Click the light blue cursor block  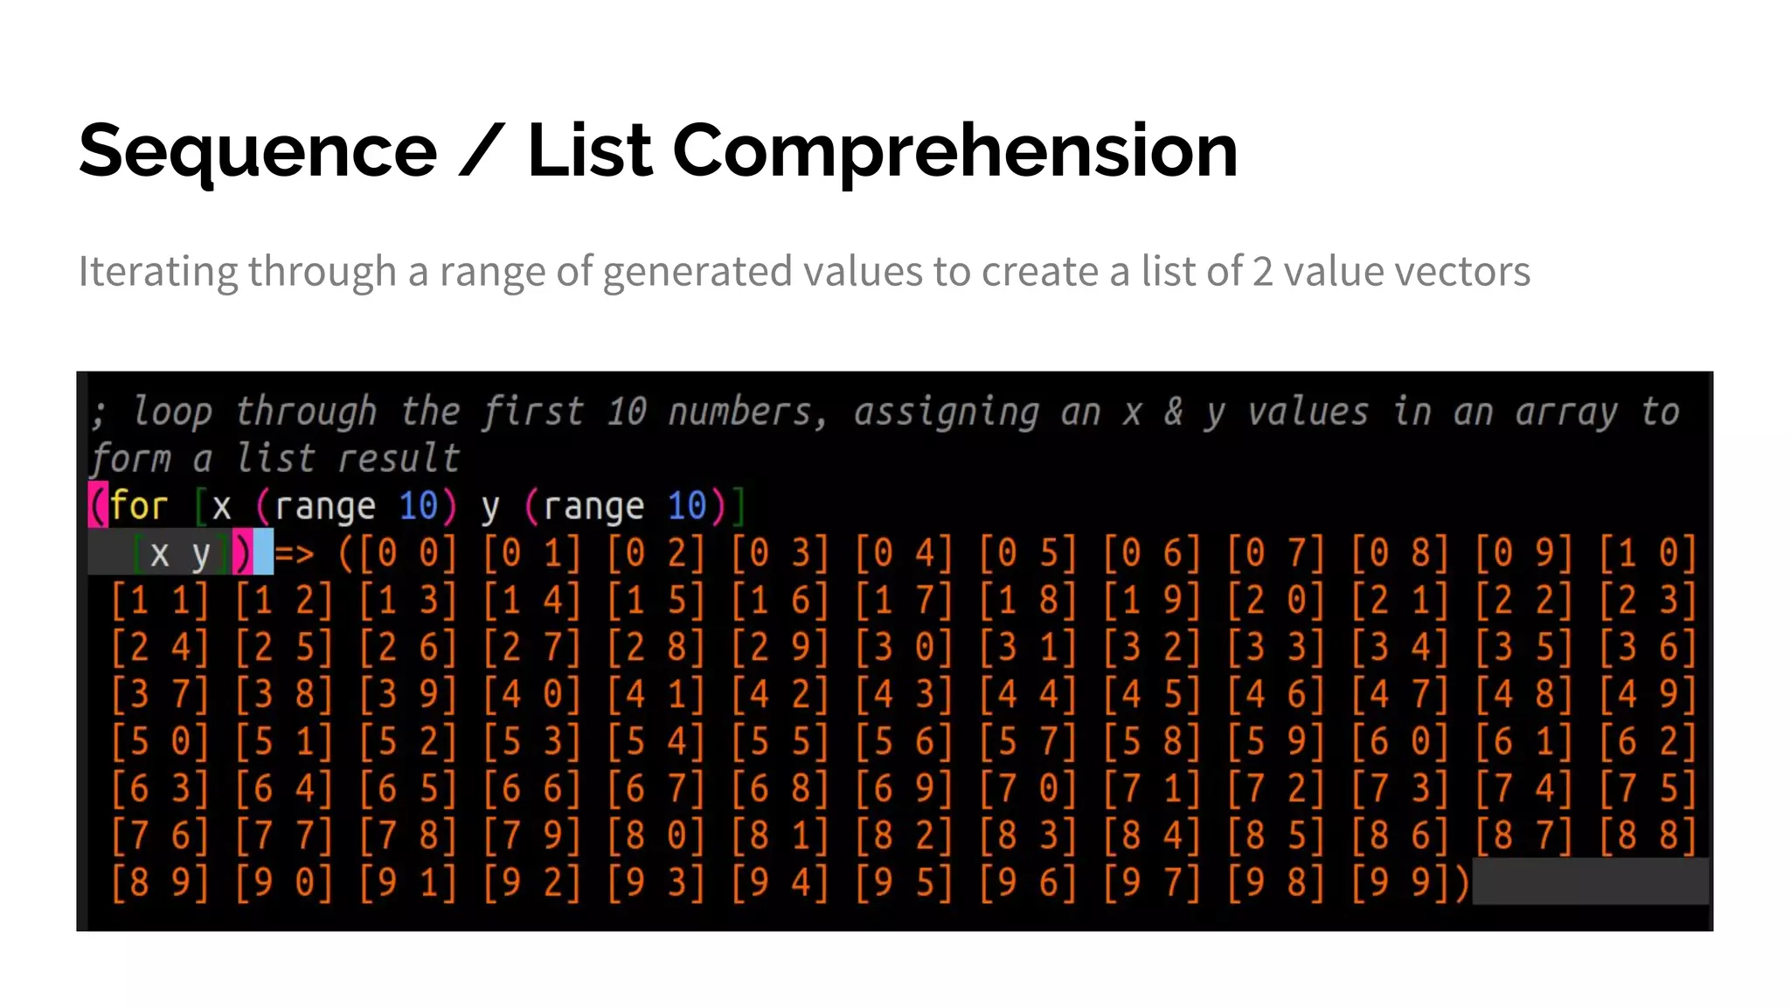point(263,553)
